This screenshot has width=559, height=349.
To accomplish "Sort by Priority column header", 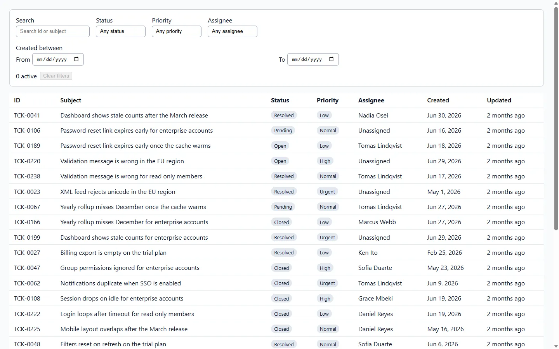I will click(328, 100).
